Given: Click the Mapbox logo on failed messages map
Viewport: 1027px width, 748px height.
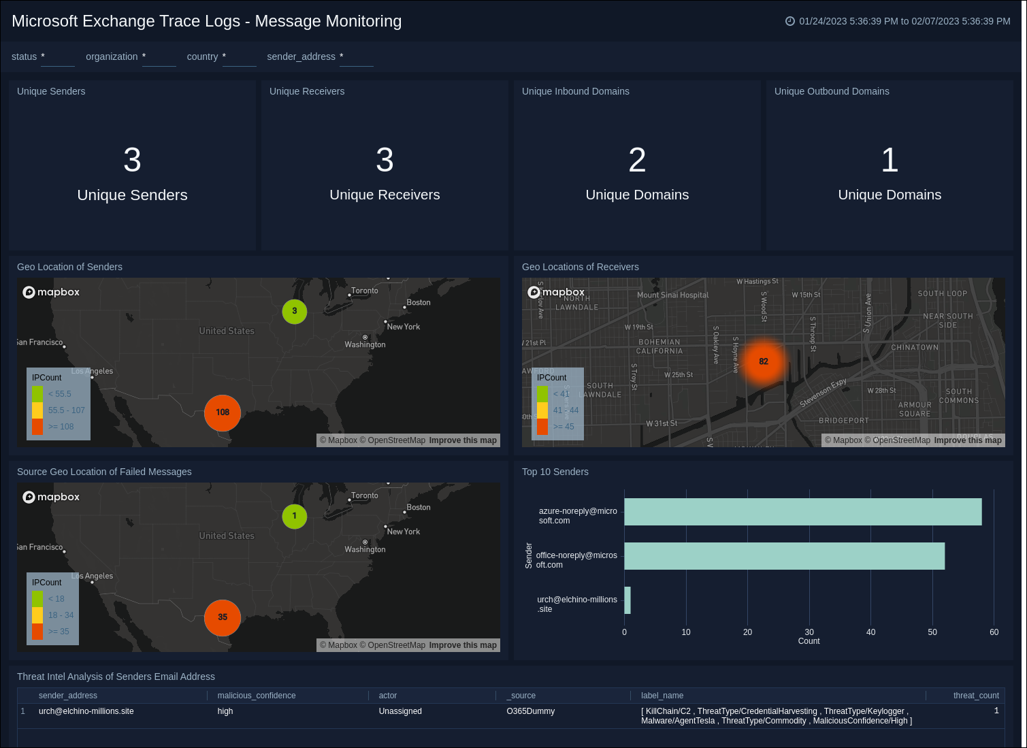Looking at the screenshot, I should click(51, 497).
